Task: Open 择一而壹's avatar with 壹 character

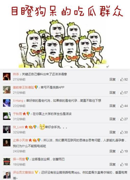Action: 7,162
